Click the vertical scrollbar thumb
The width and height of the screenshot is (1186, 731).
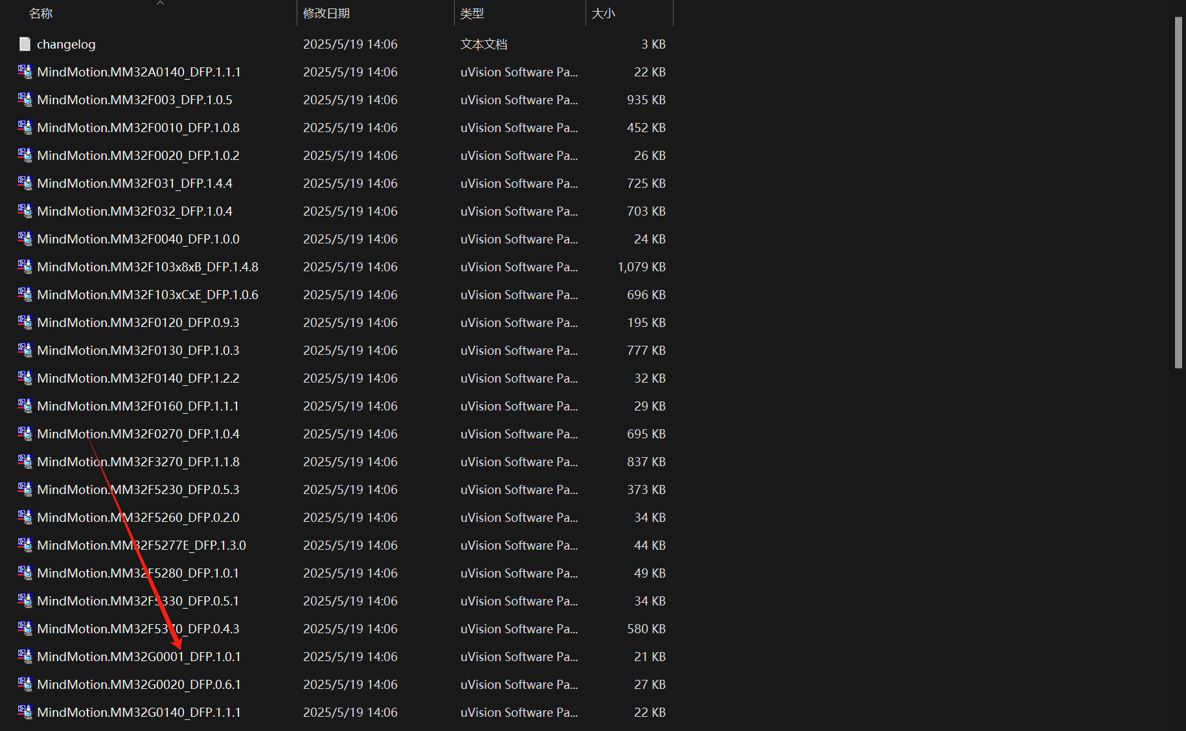tap(1178, 193)
